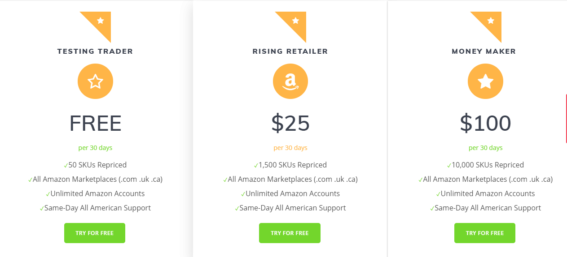Click the FREE price text
567x257 pixels.
click(x=95, y=124)
